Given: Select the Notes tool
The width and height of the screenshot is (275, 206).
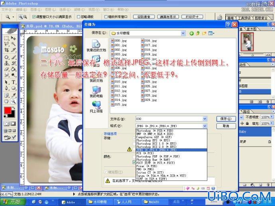Looking at the screenshot, I should pyautogui.click(x=7, y=95).
